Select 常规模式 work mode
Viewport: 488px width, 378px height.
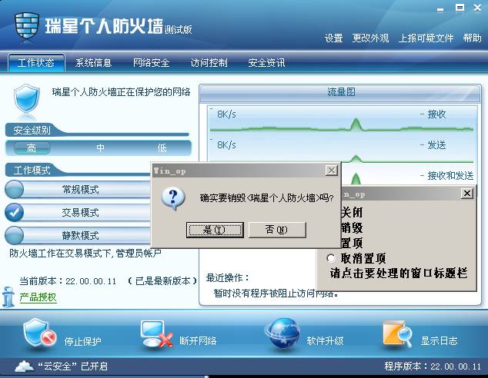(x=78, y=189)
